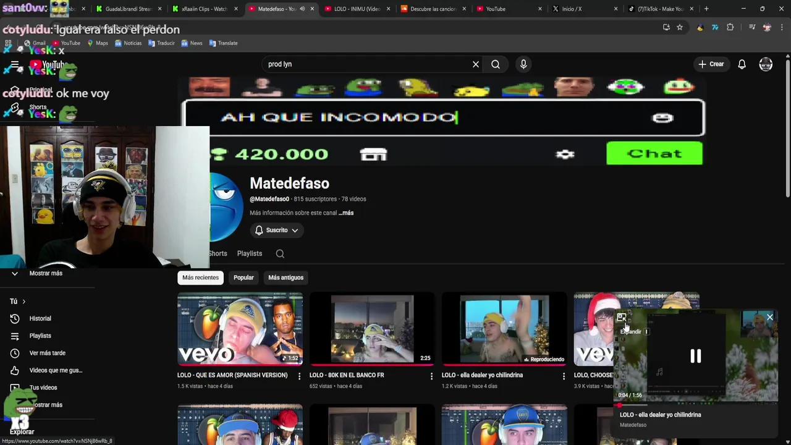The width and height of the screenshot is (791, 445).
Task: Open the 2:25 80K EN EL BANCO thumbnail
Action: coord(372,329)
